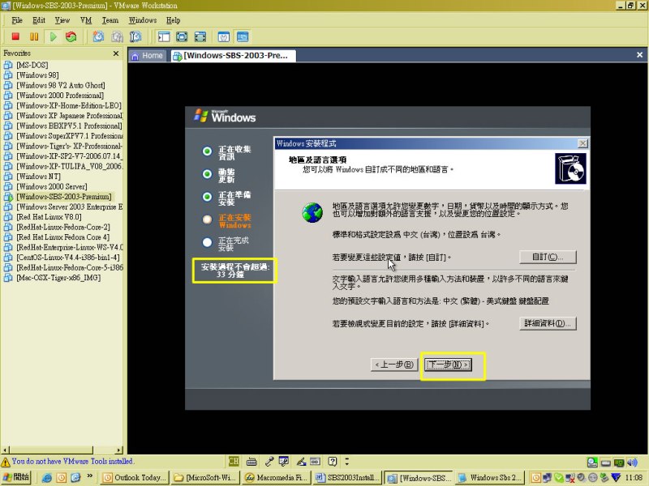The image size is (649, 486).
Task: Power off the VM with the red stop icon
Action: pos(15,36)
